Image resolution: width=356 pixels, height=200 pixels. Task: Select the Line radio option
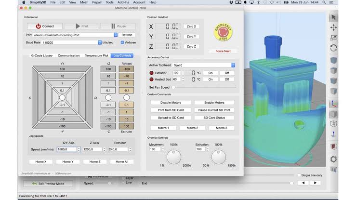pyautogui.click(x=123, y=182)
